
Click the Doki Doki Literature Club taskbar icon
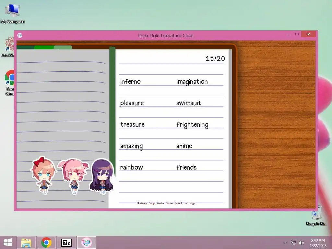pyautogui.click(x=86, y=243)
